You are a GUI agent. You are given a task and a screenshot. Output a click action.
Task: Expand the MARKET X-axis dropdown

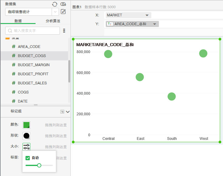147,15
